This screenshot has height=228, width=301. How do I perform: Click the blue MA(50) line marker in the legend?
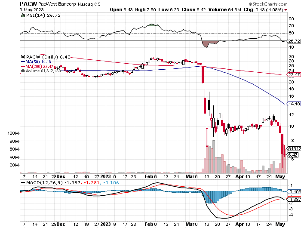(23, 62)
